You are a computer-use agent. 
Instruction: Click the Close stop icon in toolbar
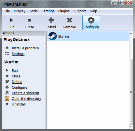coord(30,20)
